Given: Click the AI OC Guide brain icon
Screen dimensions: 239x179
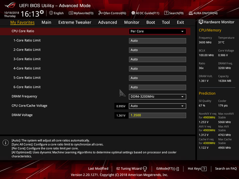Looking at the screenshot, I should 133,13.
